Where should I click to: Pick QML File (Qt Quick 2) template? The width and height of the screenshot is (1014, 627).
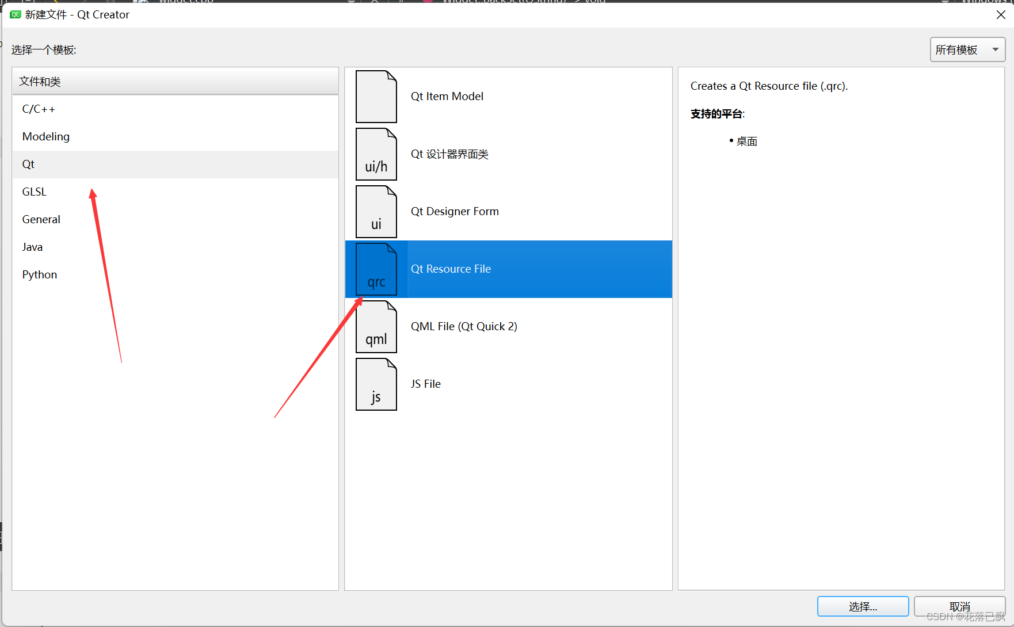point(509,327)
